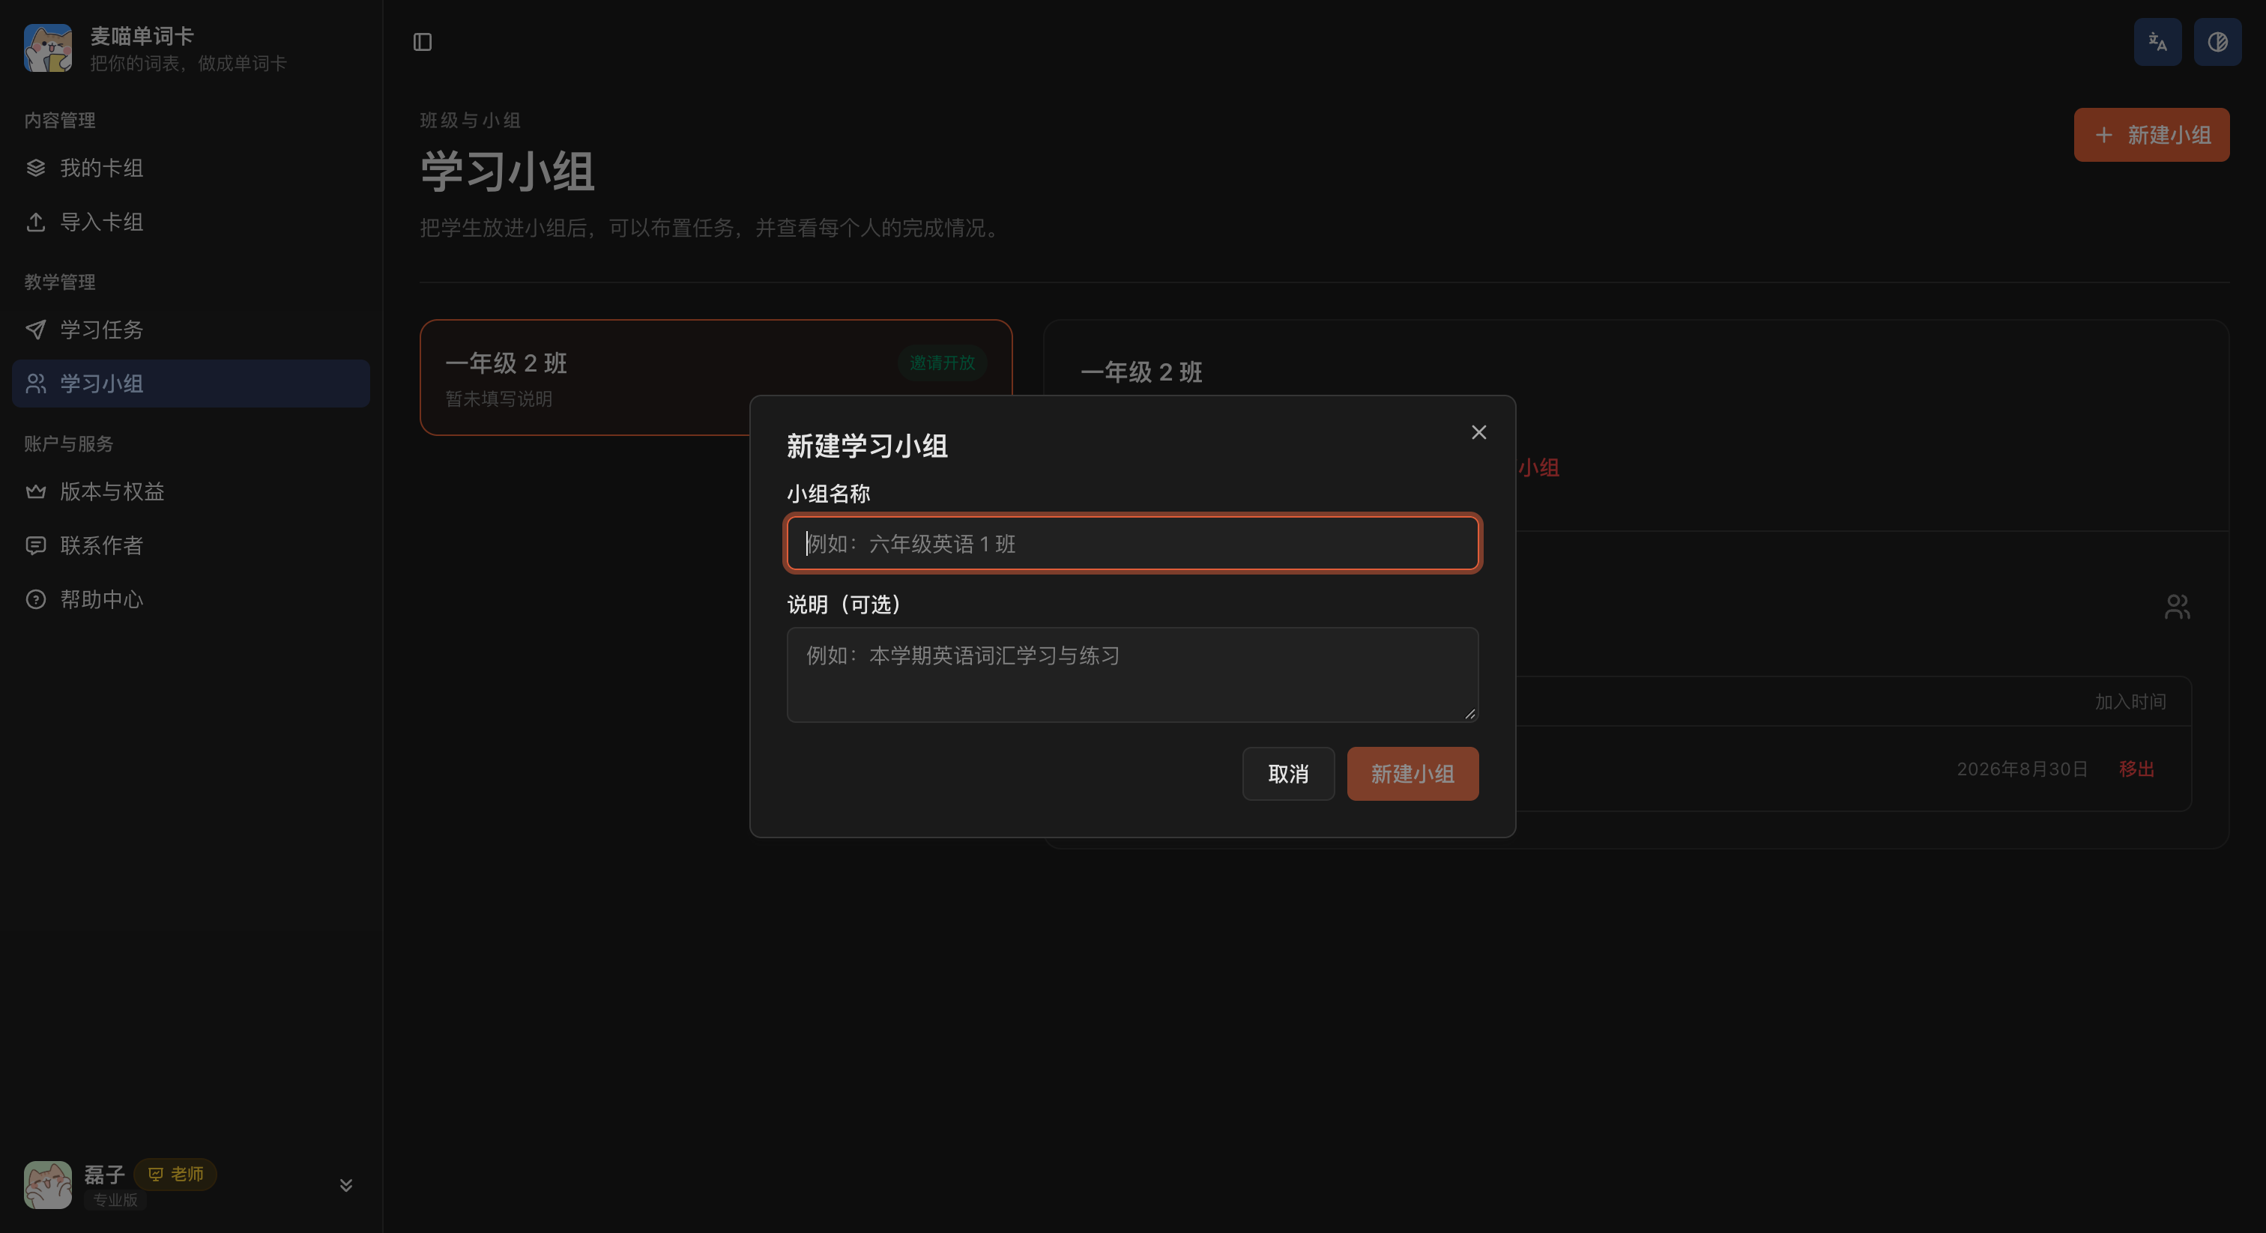Screen dimensions: 2266x1233
Task: Click the 麦喵单词卡 cat logo
Action: coord(47,49)
